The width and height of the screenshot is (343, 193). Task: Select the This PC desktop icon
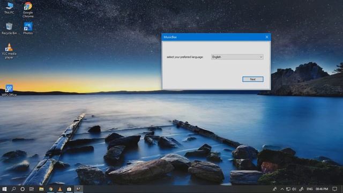click(9, 9)
